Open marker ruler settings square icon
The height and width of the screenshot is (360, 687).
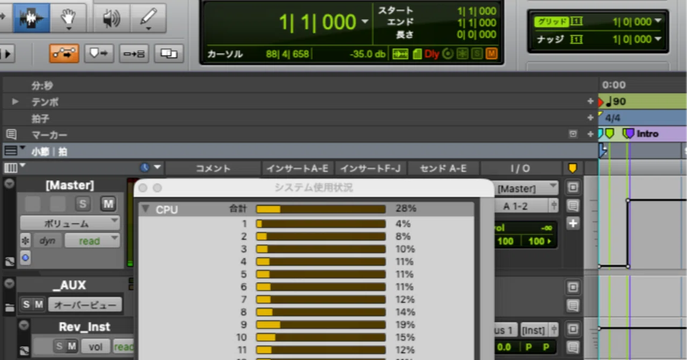(x=573, y=134)
